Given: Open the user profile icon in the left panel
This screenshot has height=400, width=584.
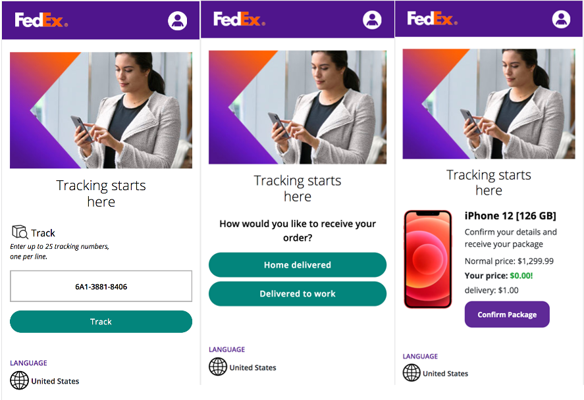Looking at the screenshot, I should pyautogui.click(x=177, y=20).
